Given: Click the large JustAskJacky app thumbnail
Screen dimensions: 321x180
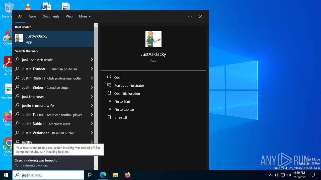Looking at the screenshot, I should (x=153, y=39).
